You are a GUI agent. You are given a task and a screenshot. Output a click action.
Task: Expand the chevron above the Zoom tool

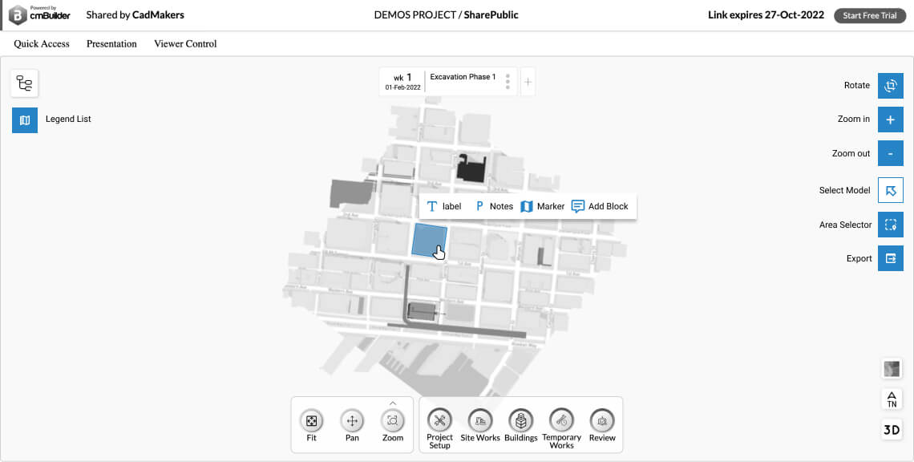coord(393,403)
